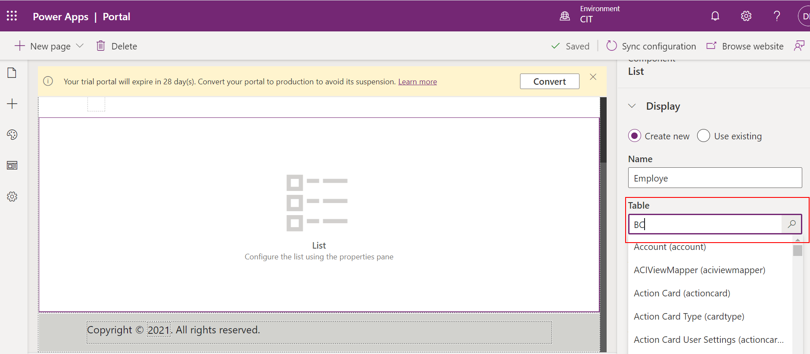Dismiss the trial expiry banner
The width and height of the screenshot is (810, 354).
point(593,77)
